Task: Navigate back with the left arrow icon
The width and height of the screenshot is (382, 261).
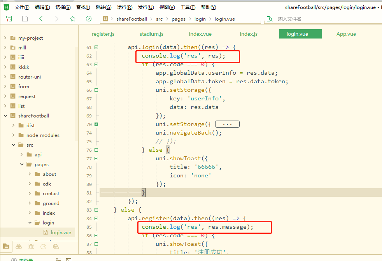Action: (41, 19)
